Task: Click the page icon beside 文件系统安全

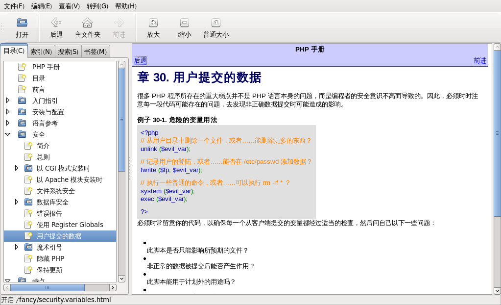Action: [28, 191]
